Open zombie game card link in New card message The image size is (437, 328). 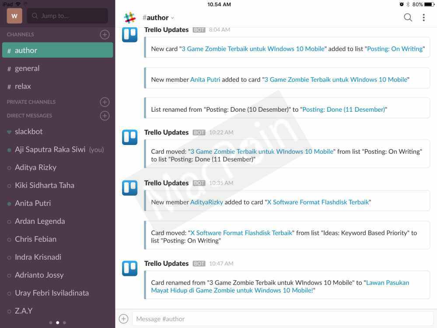pos(253,49)
